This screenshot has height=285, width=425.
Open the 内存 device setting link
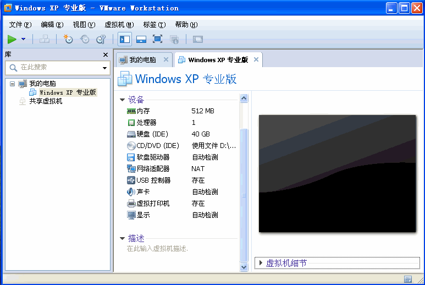[143, 111]
